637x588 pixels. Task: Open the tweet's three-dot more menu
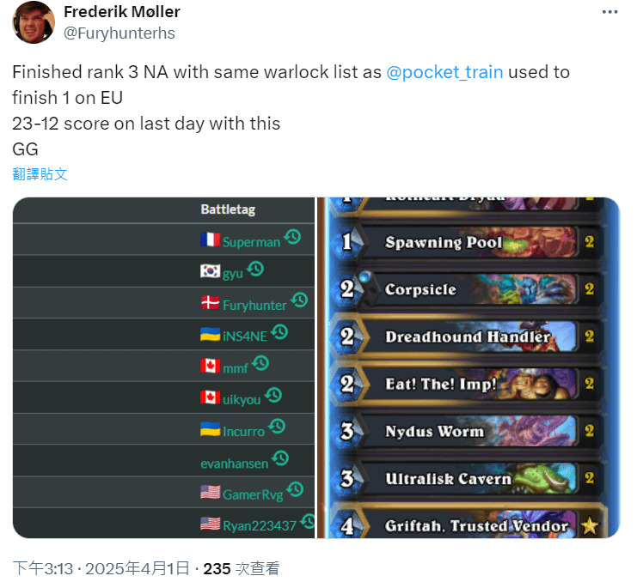pos(609,13)
